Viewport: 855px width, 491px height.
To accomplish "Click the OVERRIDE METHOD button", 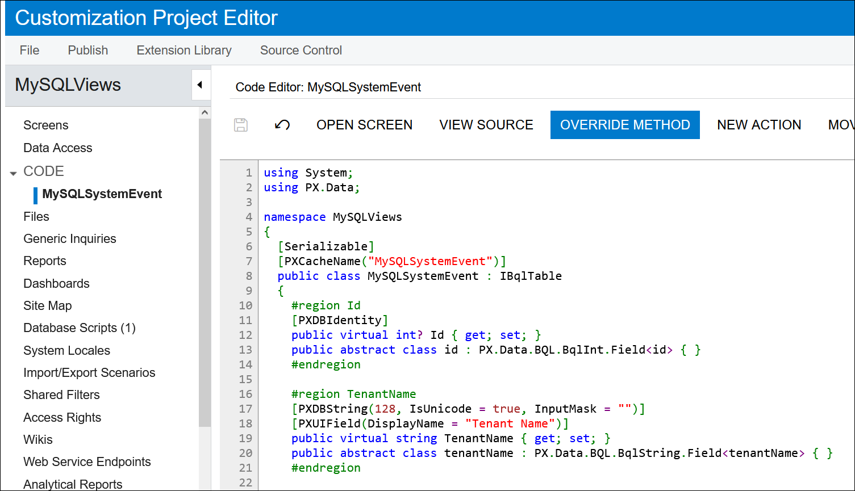I will tap(625, 125).
